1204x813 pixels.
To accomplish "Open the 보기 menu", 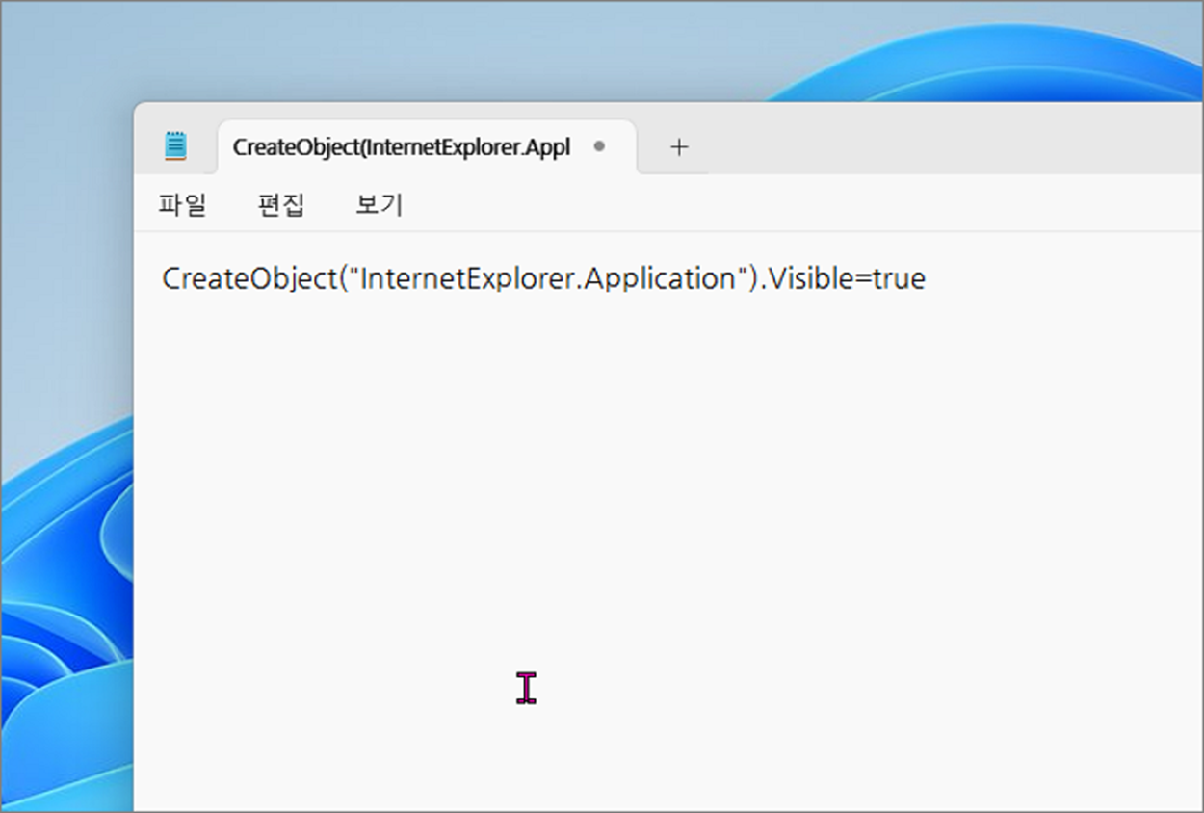I will coord(380,204).
